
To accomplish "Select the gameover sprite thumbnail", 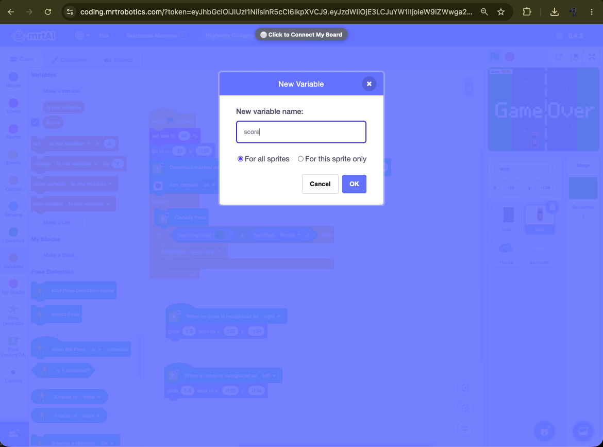I will tap(540, 252).
